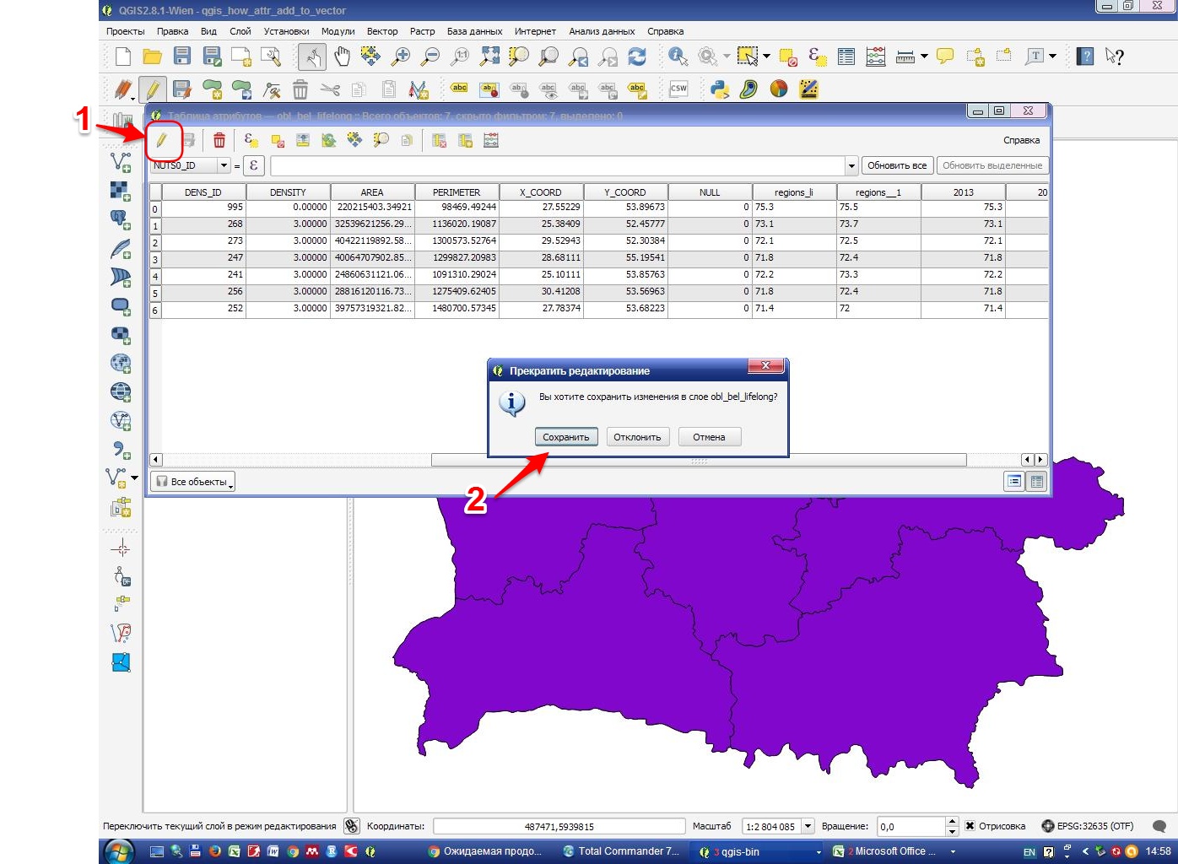
Task: Click EPSG:32635 CRS status button
Action: (1087, 826)
